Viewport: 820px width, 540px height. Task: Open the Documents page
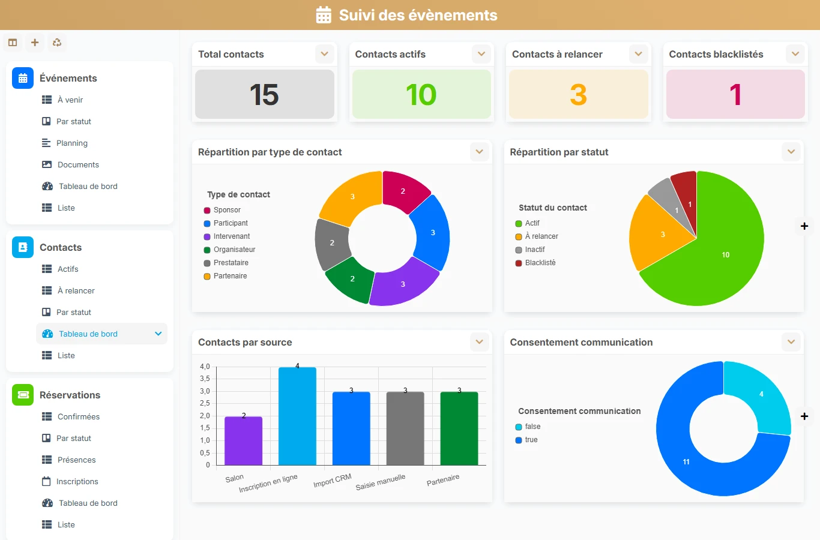point(78,164)
